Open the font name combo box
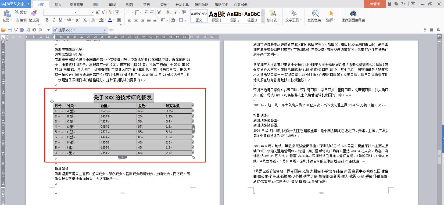 point(60,12)
